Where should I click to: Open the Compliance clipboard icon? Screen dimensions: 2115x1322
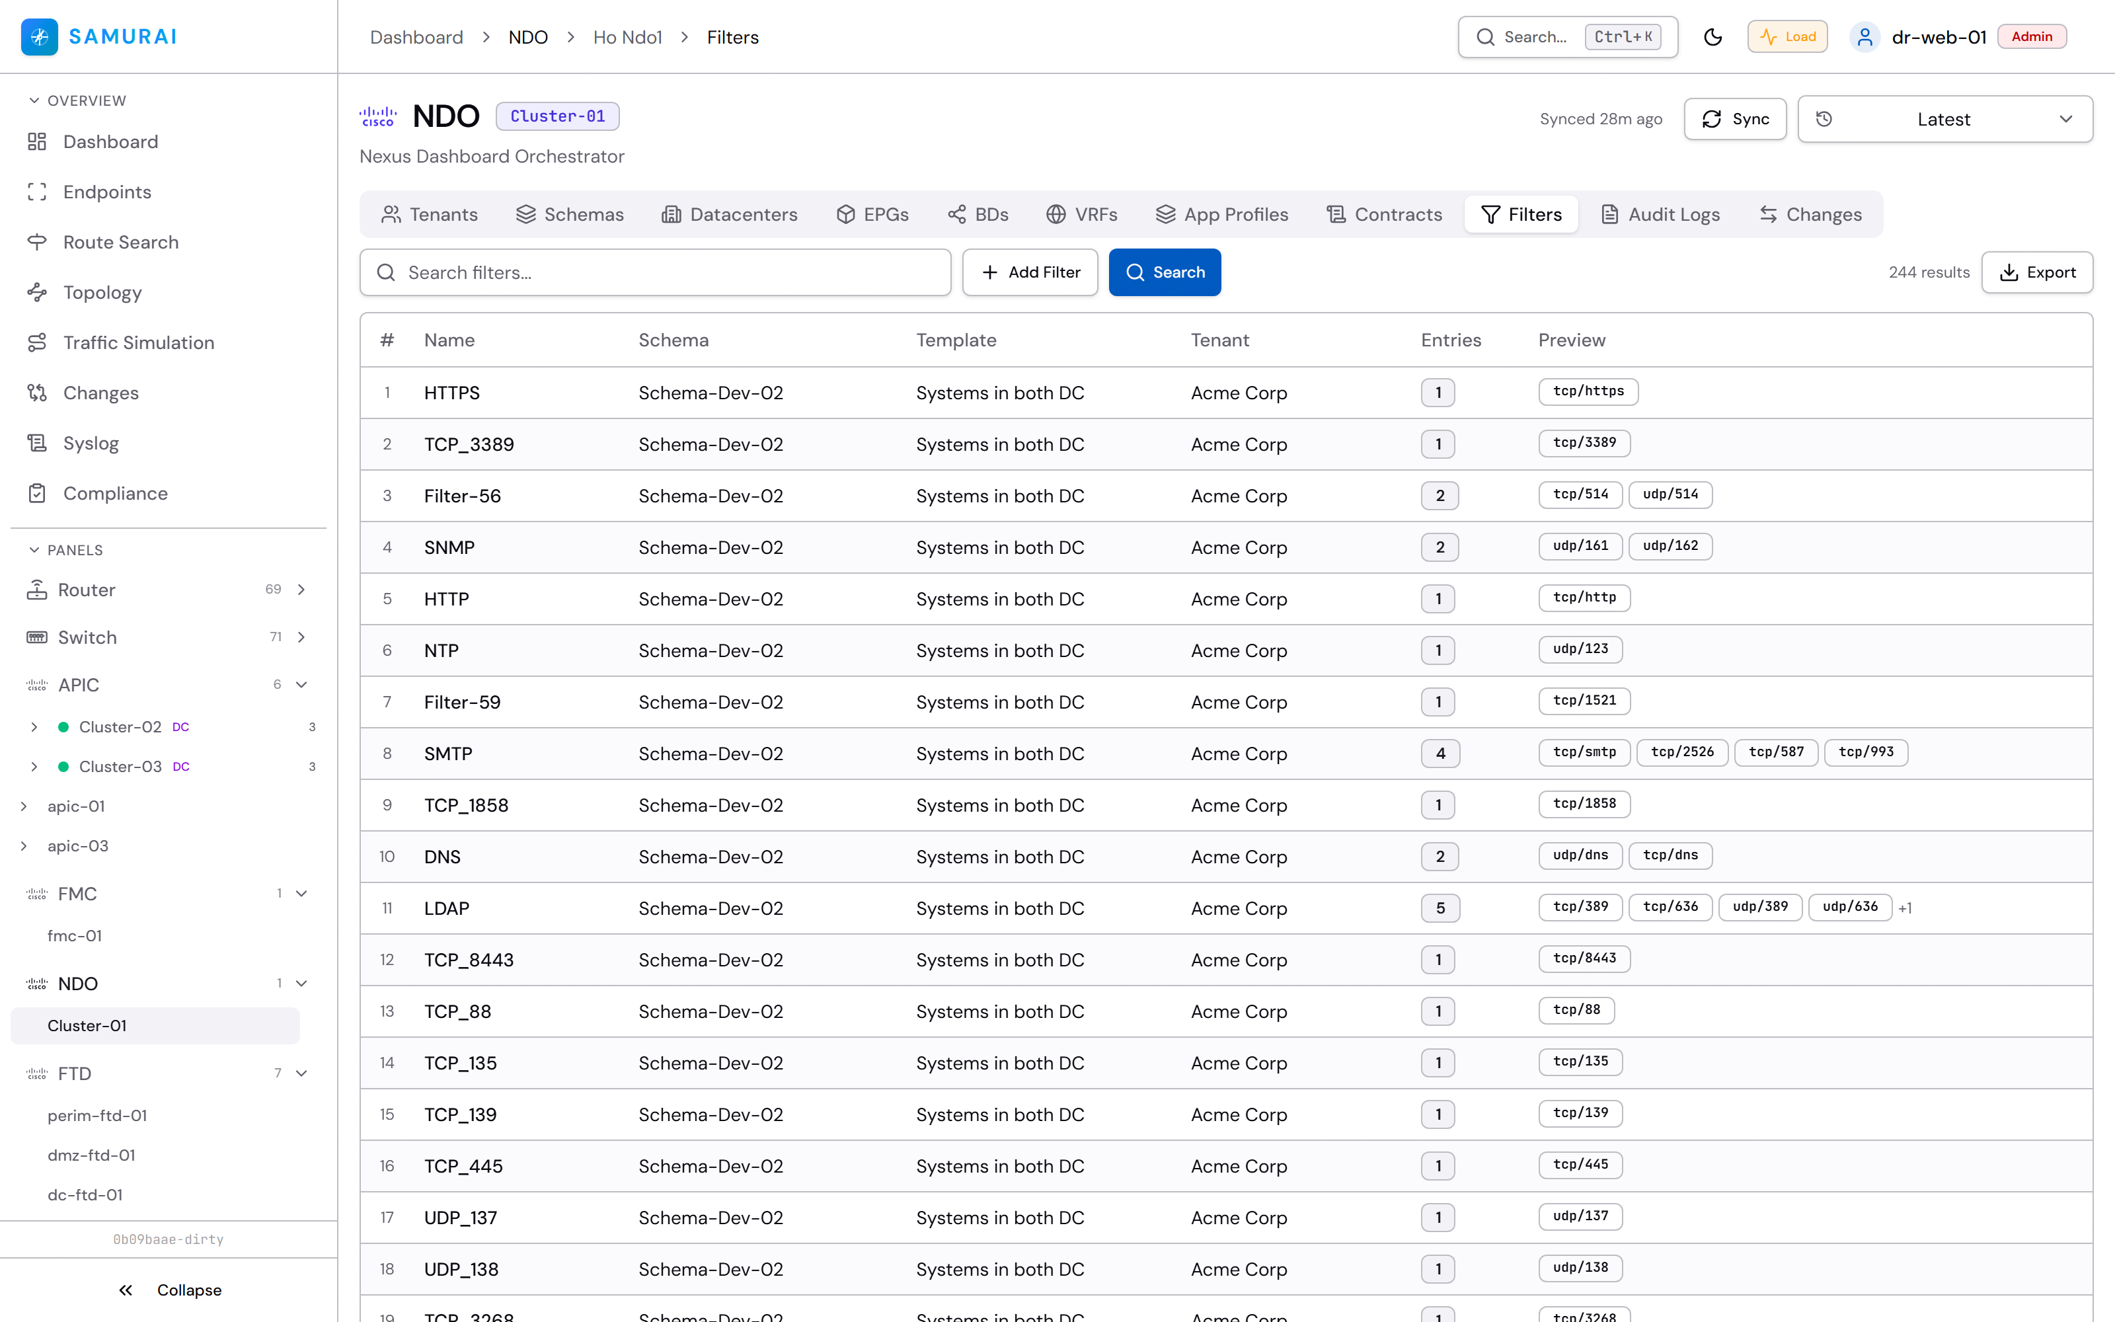(x=37, y=493)
